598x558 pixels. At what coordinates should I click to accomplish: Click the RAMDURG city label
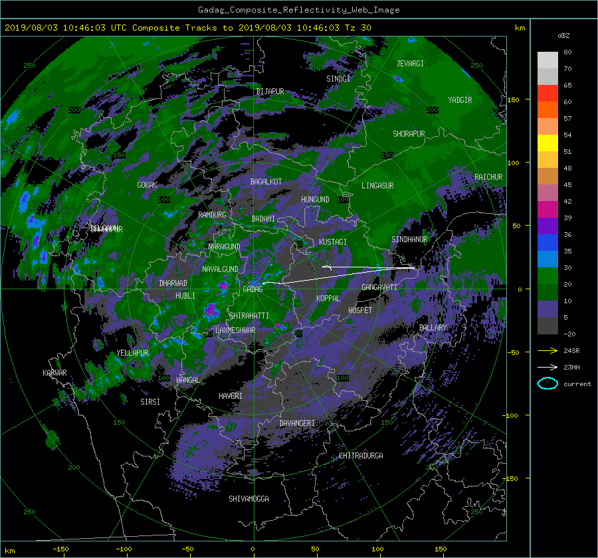tap(212, 215)
